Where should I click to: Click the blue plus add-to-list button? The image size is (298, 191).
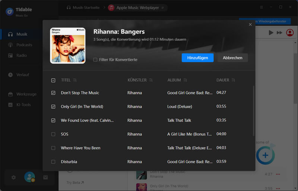tap(265, 155)
